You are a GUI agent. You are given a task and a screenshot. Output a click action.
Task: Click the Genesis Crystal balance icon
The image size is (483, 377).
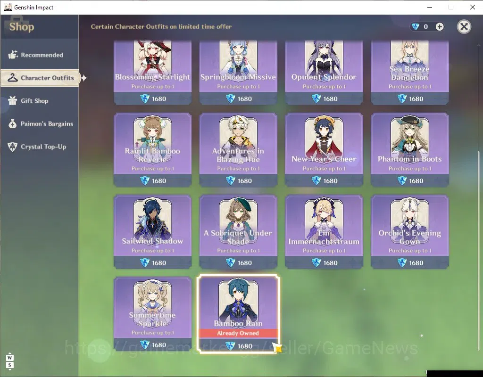coord(416,27)
